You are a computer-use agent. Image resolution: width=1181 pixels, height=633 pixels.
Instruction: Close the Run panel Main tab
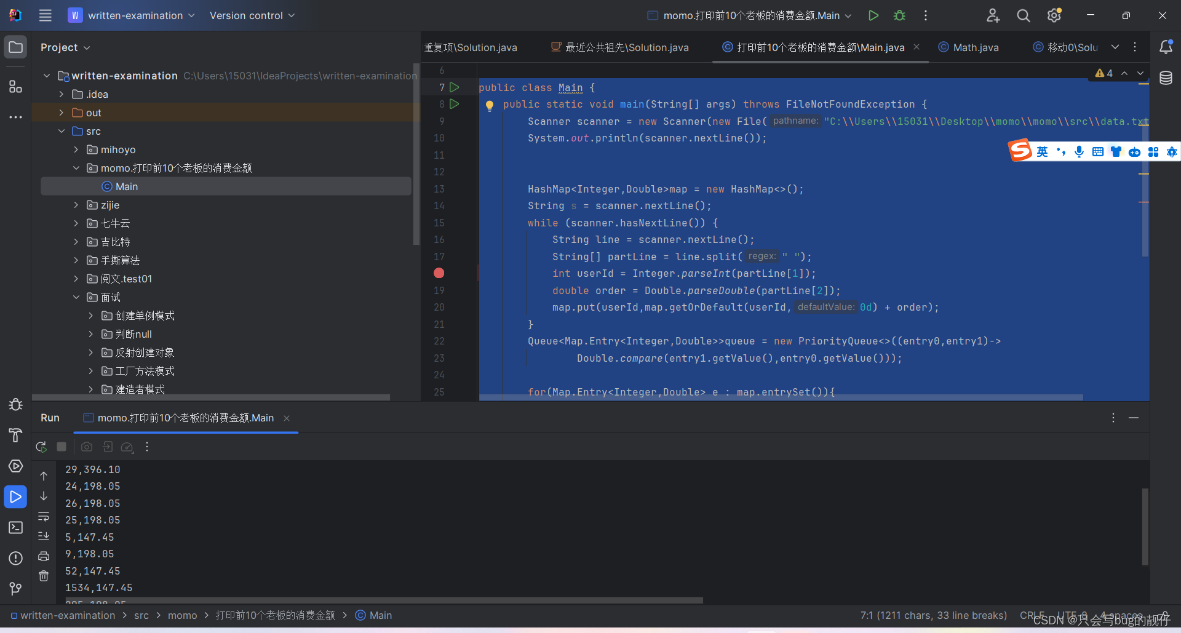click(x=287, y=418)
